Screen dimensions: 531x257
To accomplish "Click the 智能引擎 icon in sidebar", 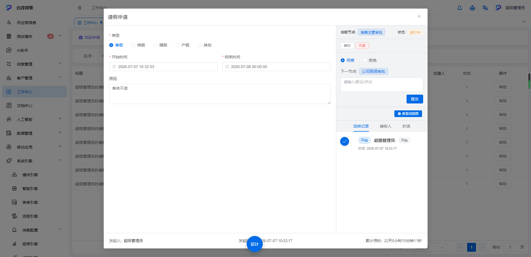I will [x=14, y=188].
